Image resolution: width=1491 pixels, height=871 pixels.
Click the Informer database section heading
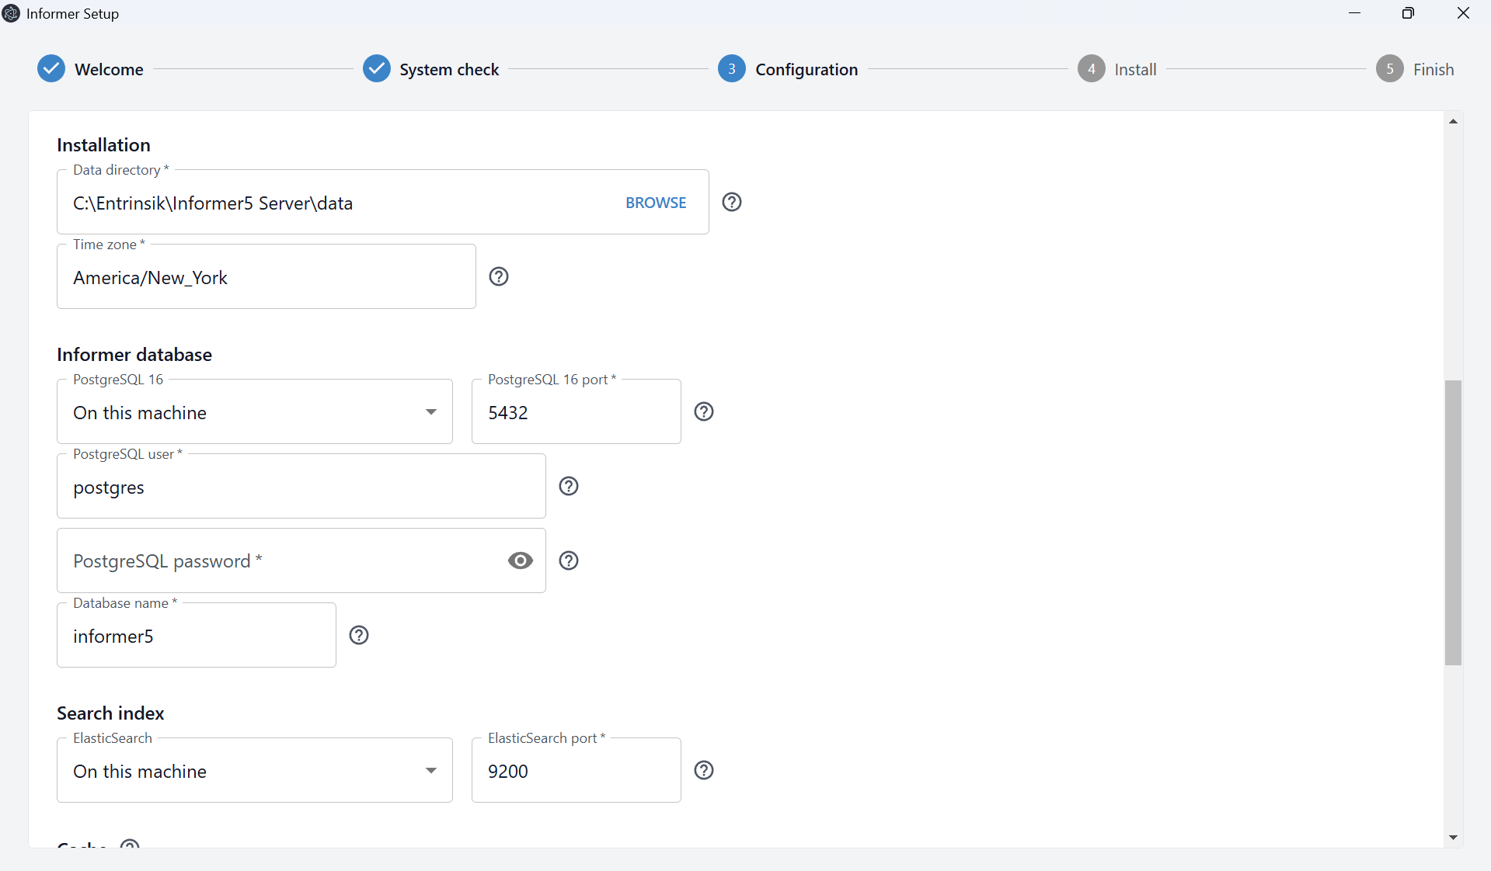(x=134, y=355)
